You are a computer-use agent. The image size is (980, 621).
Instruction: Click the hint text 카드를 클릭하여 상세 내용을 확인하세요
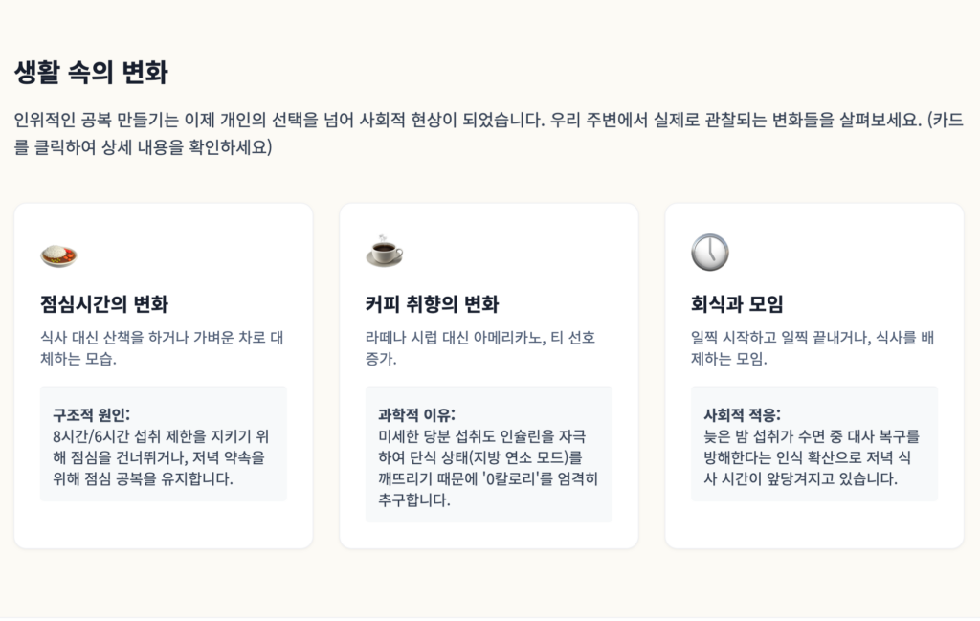(144, 148)
